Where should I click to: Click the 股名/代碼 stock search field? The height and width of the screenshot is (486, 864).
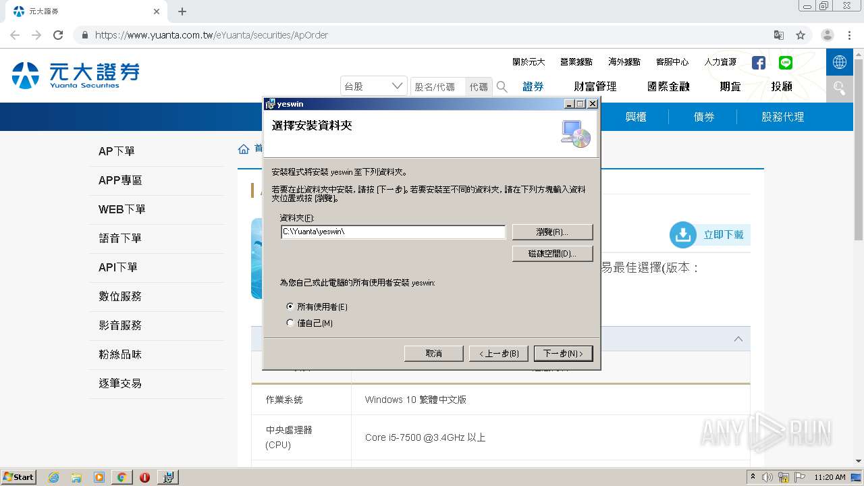[437, 86]
